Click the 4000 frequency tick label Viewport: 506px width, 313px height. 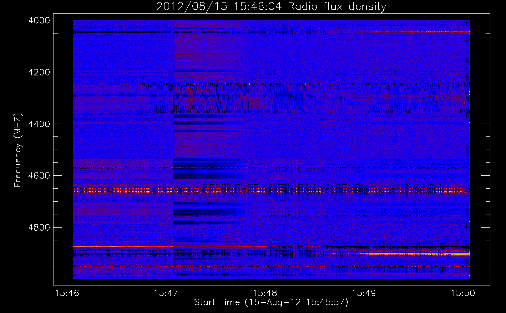click(39, 21)
